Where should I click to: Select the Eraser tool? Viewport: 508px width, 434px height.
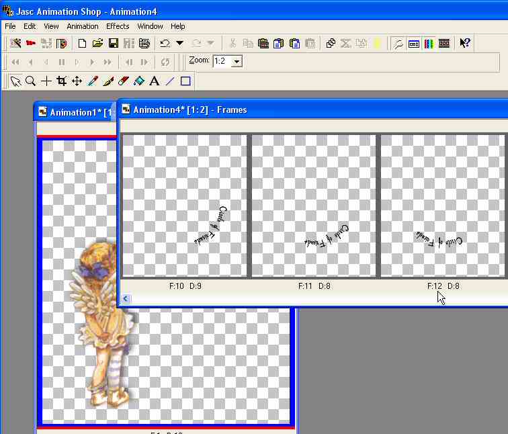click(124, 81)
